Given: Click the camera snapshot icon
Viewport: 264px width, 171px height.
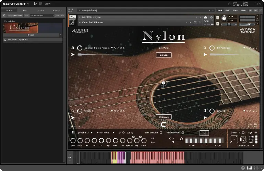Looking at the screenshot, I should [206, 17].
